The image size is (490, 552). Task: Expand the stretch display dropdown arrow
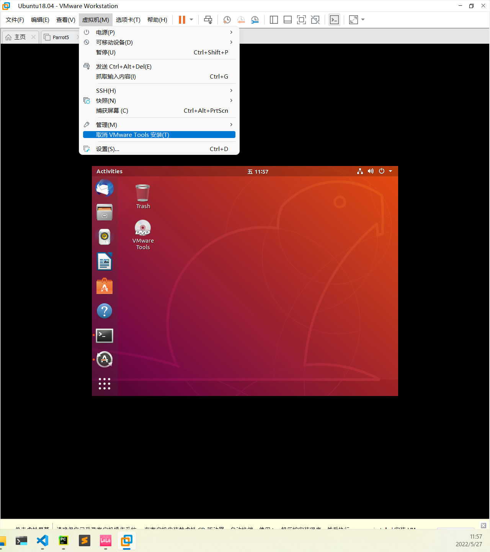point(363,20)
